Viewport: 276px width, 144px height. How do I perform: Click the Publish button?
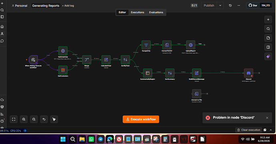tap(209, 6)
